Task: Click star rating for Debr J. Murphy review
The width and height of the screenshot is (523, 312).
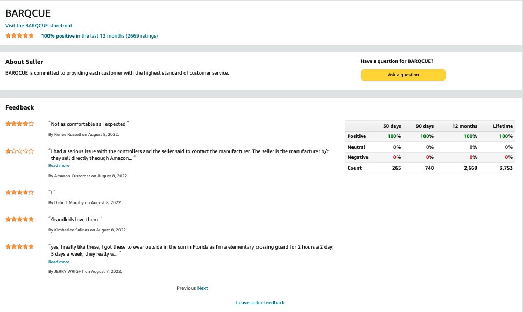Action: [20, 192]
